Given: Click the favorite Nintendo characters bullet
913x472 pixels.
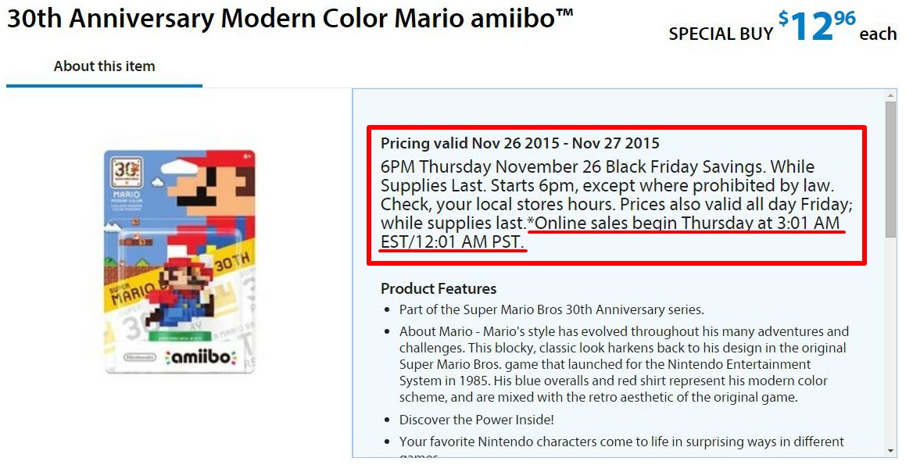Looking at the screenshot, I should 621,442.
